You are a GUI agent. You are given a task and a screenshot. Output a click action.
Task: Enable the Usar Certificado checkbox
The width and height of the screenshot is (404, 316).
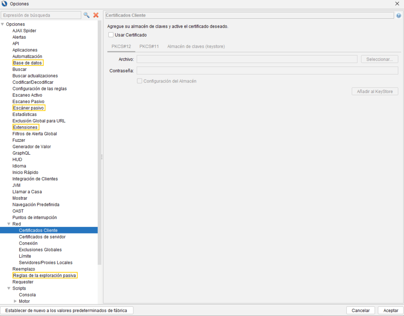[x=111, y=35]
